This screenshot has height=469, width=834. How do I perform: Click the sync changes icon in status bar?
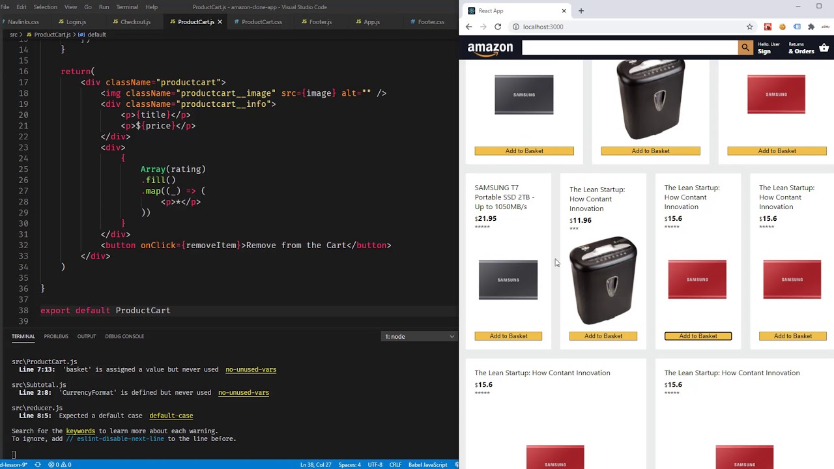click(38, 464)
